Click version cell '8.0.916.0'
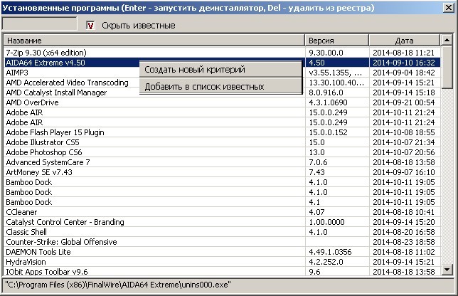 coord(337,92)
